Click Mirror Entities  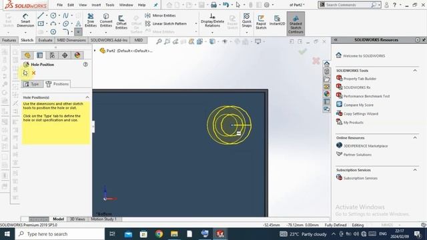pos(160,15)
